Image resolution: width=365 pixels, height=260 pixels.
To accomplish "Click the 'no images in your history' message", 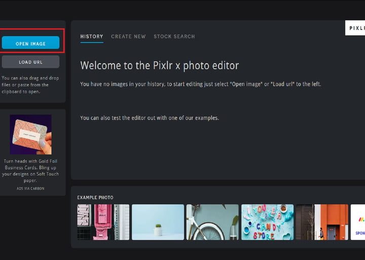I will (200, 84).
